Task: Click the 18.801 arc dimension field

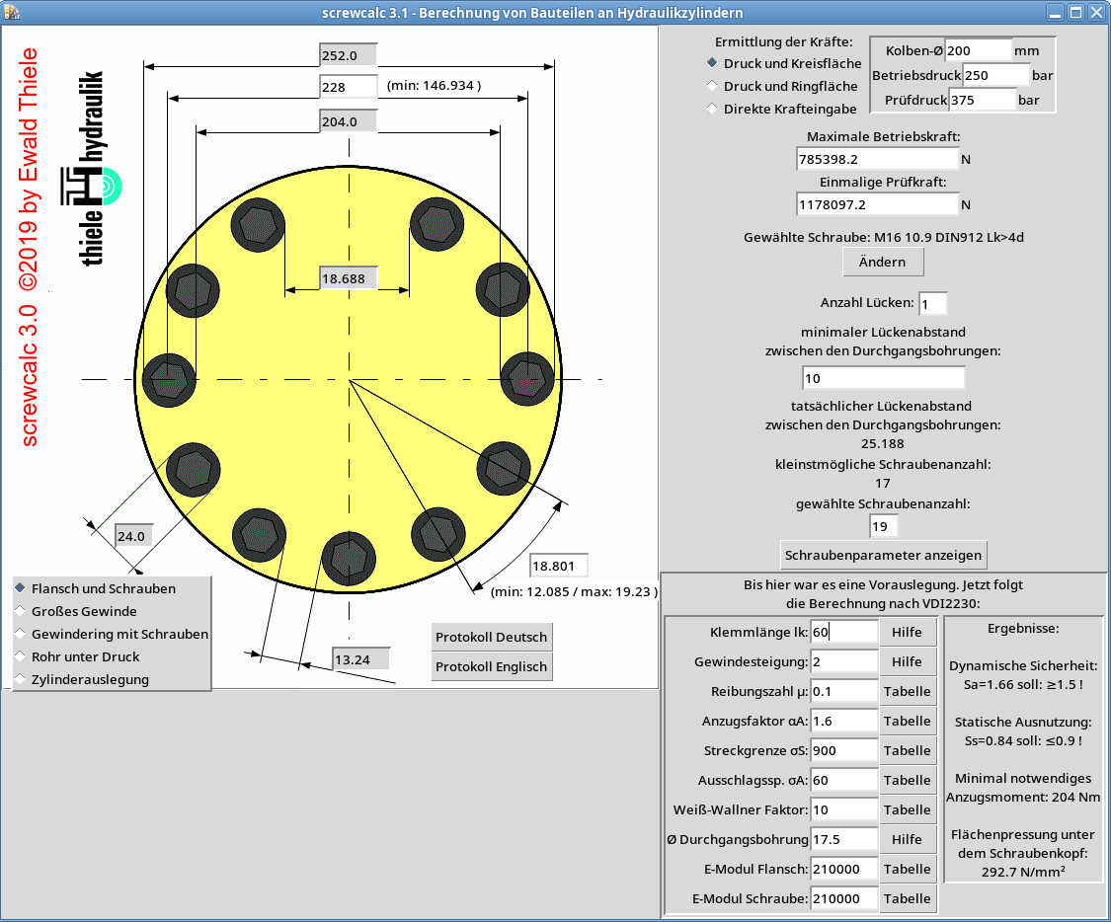Action: [558, 566]
